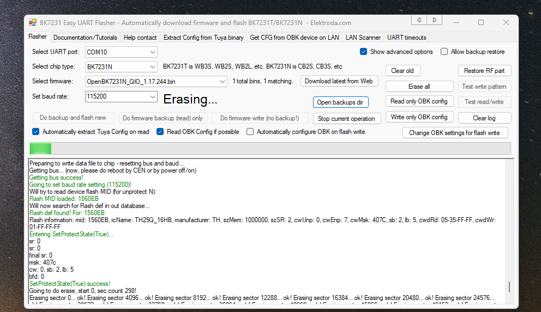The width and height of the screenshot is (541, 312).
Task: Click Do firmware write (no backup!) button
Action: [x=260, y=118]
